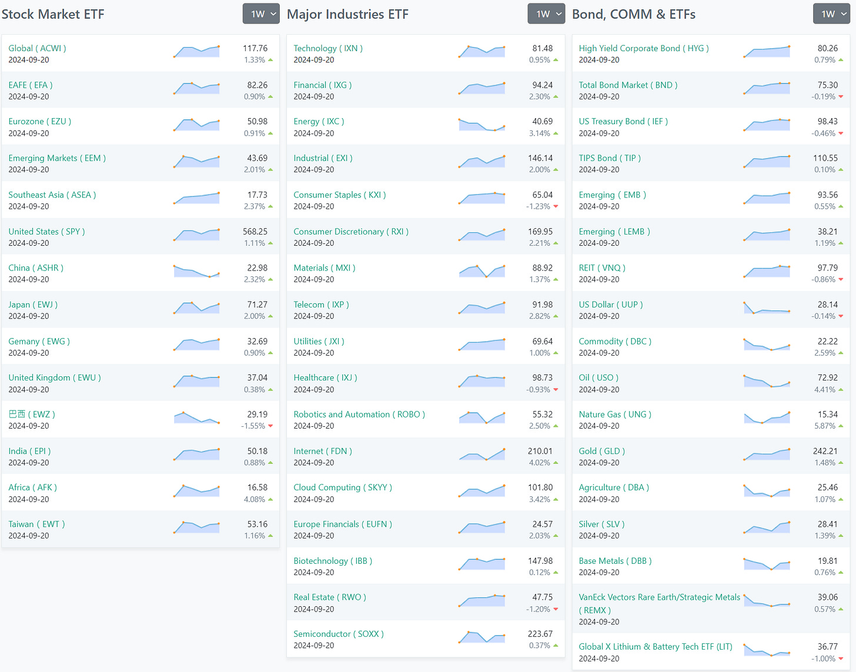Open Utilities ( JXI ) link
Image resolution: width=856 pixels, height=672 pixels.
click(319, 341)
